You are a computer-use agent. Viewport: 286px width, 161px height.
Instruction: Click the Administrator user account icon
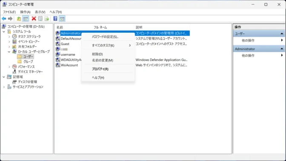point(58,33)
